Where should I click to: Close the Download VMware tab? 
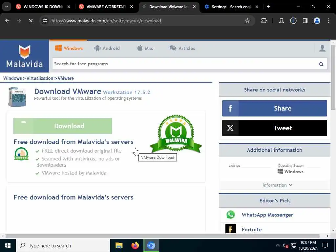pyautogui.click(x=194, y=7)
